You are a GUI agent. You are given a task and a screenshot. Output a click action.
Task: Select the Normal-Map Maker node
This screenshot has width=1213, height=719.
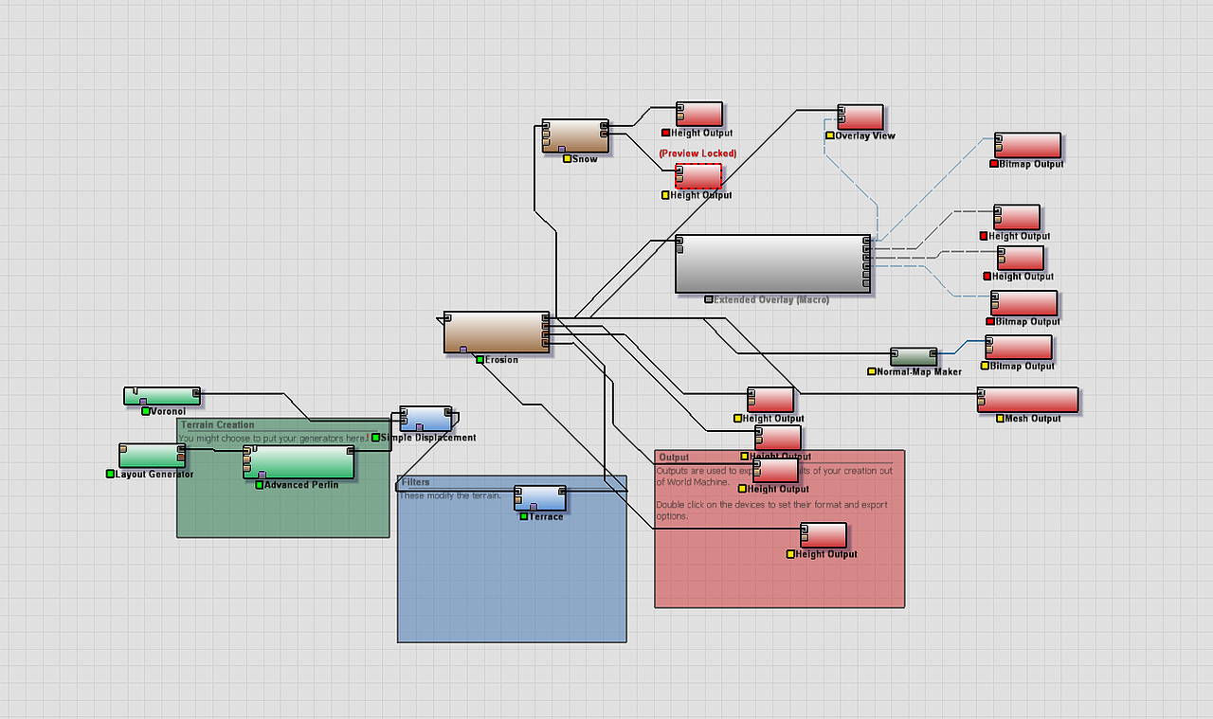coord(914,357)
